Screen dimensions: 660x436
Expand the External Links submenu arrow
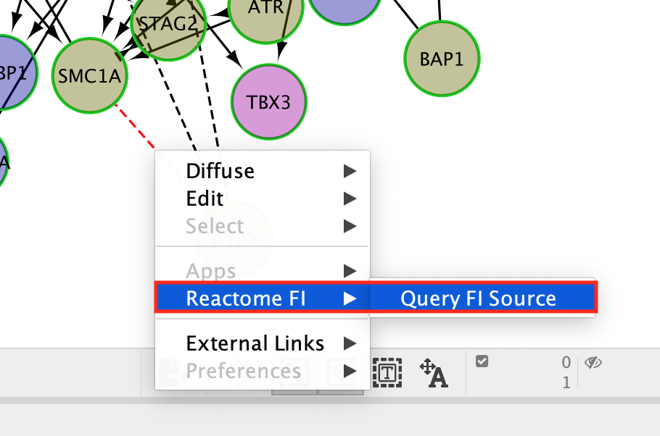(350, 343)
